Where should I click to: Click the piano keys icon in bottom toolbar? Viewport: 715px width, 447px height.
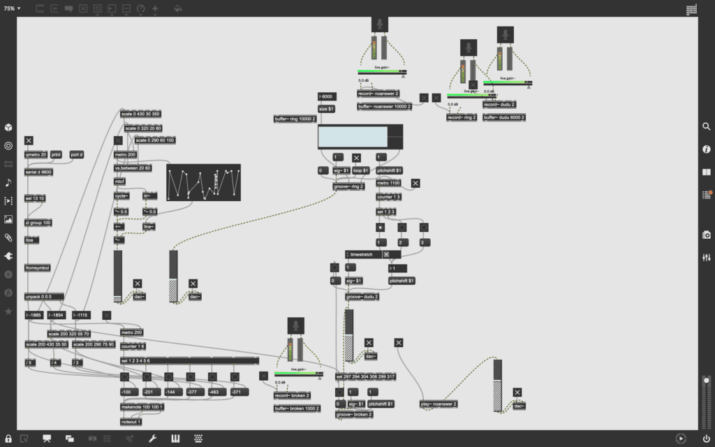[x=175, y=439]
